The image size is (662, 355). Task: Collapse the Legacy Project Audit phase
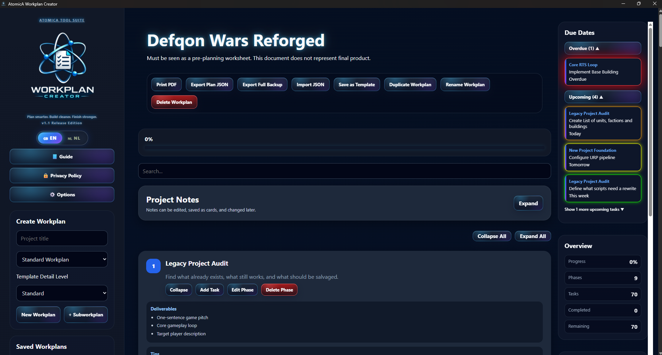tap(179, 290)
